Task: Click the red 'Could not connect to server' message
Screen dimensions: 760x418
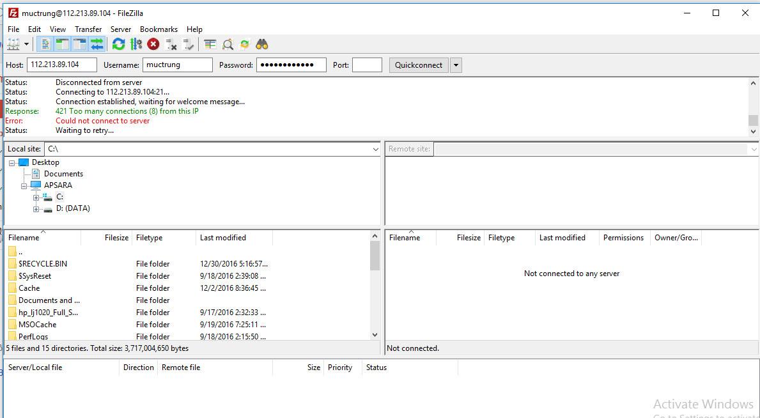Action: (103, 121)
